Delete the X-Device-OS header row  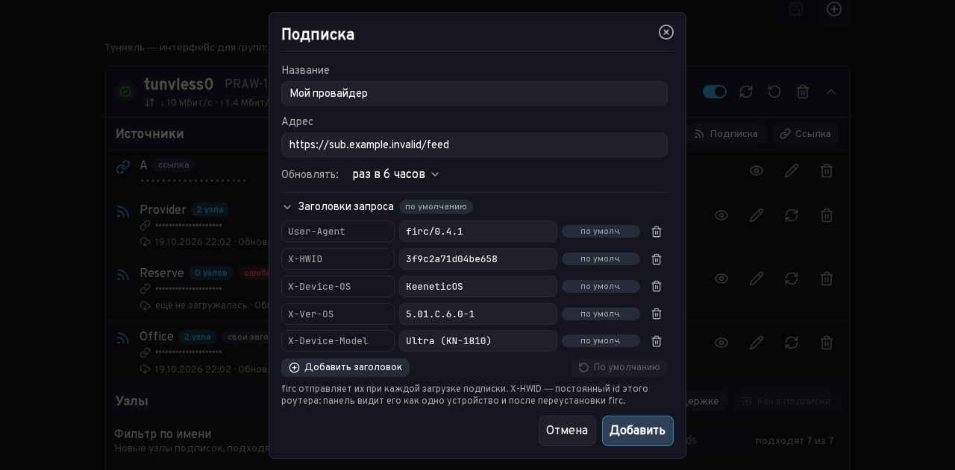pyautogui.click(x=657, y=286)
